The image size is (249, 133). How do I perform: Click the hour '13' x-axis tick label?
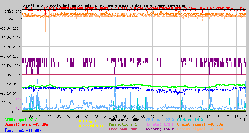(190, 117)
